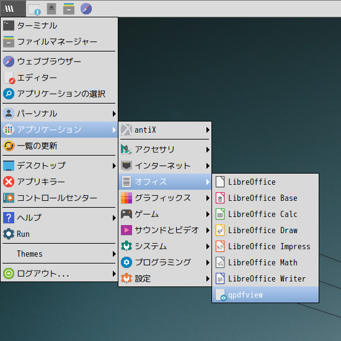Click the red アプリキラー icon
Image resolution: width=341 pixels, height=341 pixels.
point(9,182)
